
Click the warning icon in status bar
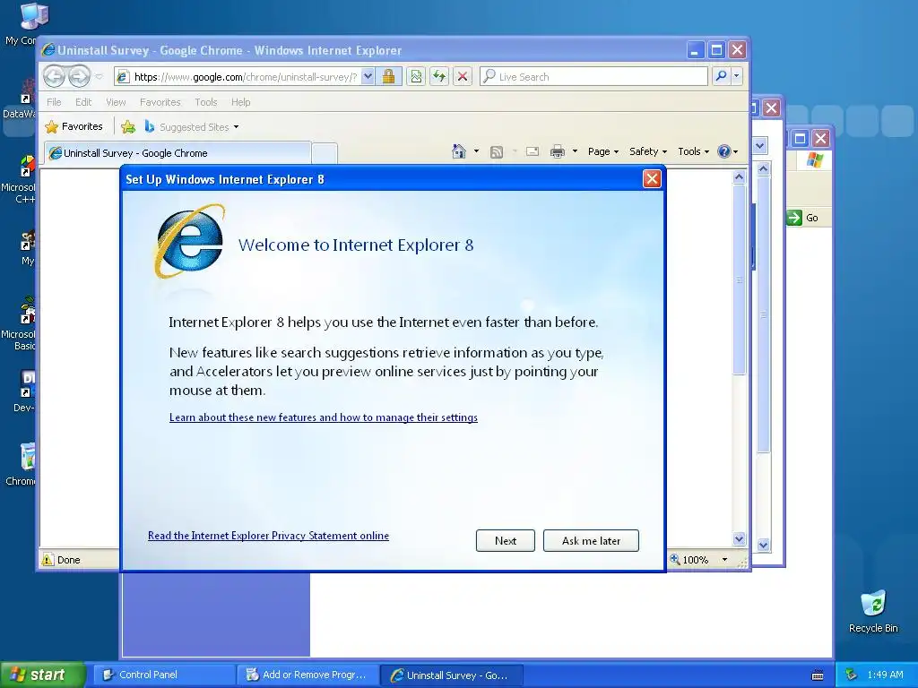[48, 559]
